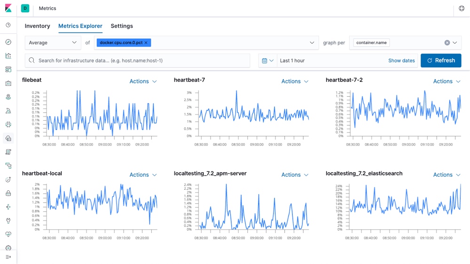Remove the docker.cpu.core.0.pct metric tag
The width and height of the screenshot is (470, 264).
coord(146,43)
